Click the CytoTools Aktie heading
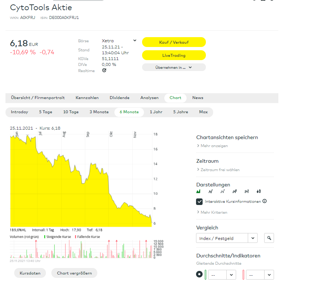The width and height of the screenshot is (313, 284). pyautogui.click(x=41, y=8)
